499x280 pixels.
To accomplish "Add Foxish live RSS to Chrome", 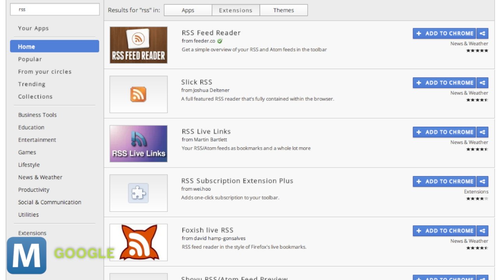I will (444, 231).
